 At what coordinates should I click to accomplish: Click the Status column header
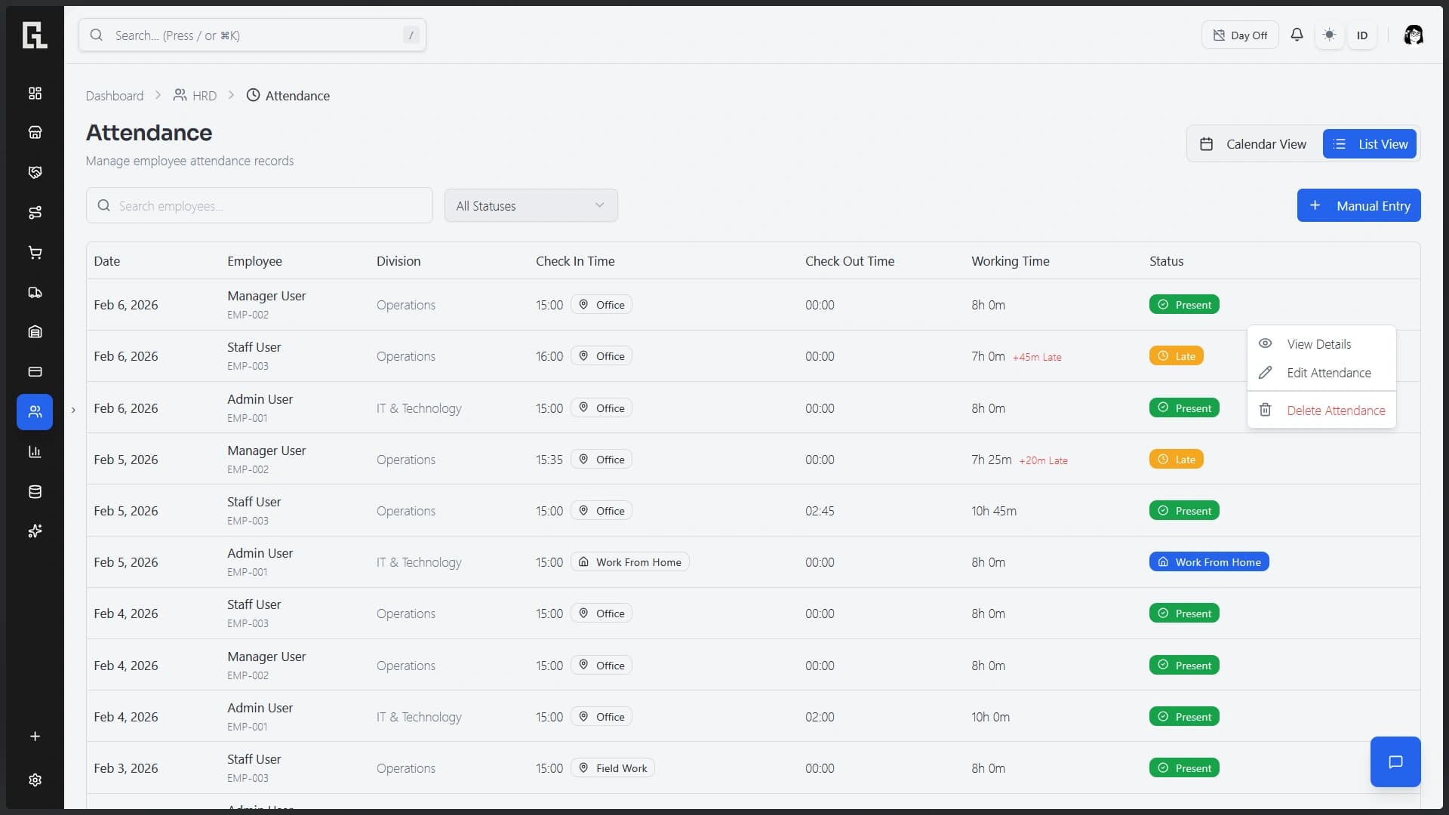point(1166,261)
